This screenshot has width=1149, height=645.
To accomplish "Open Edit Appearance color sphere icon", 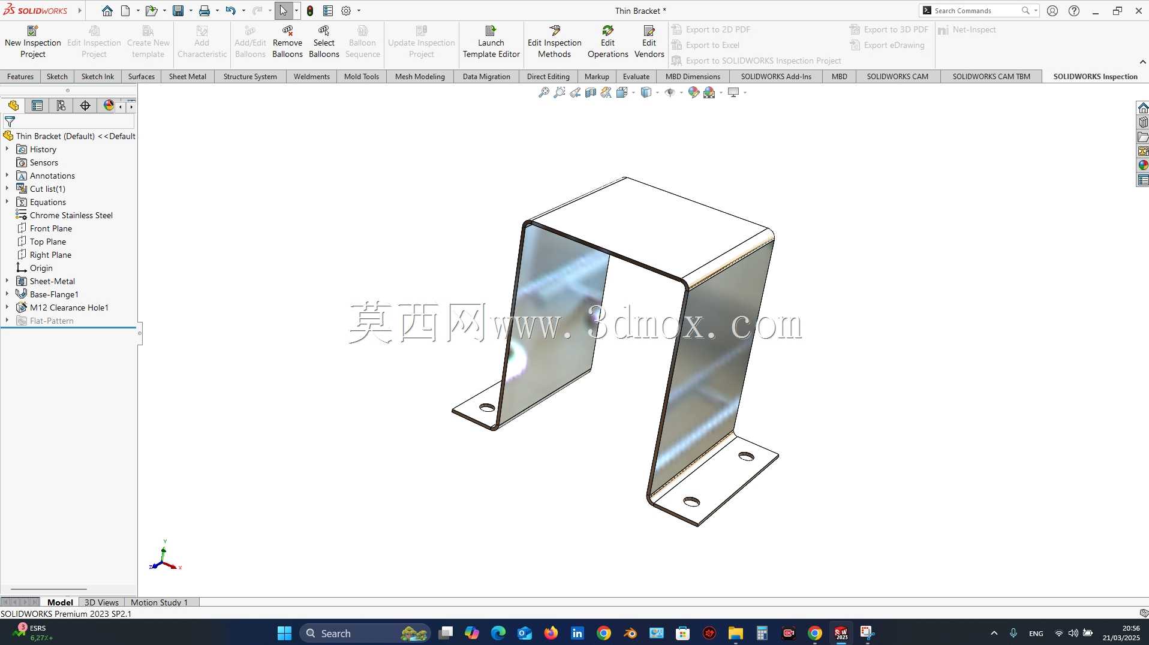I will click(x=694, y=92).
